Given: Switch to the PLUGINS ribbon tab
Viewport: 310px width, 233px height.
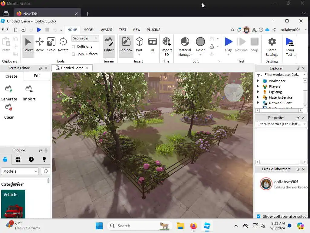Looking at the screenshot, I should pyautogui.click(x=153, y=30).
